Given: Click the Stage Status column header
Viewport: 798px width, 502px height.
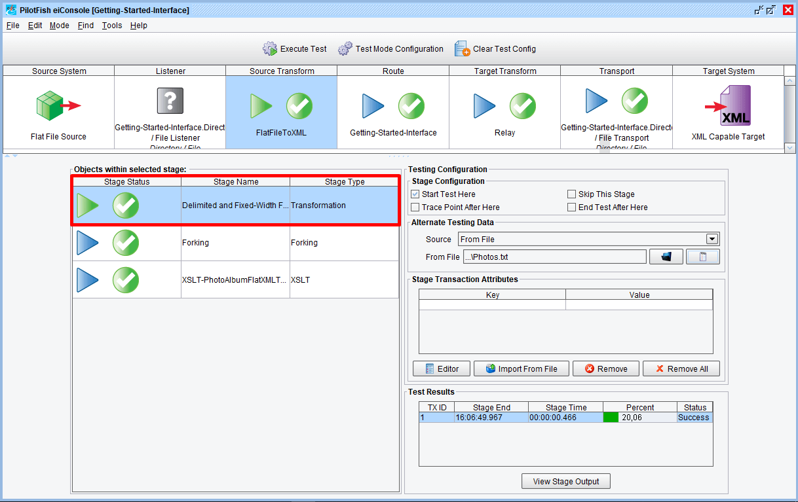Looking at the screenshot, I should coord(126,182).
